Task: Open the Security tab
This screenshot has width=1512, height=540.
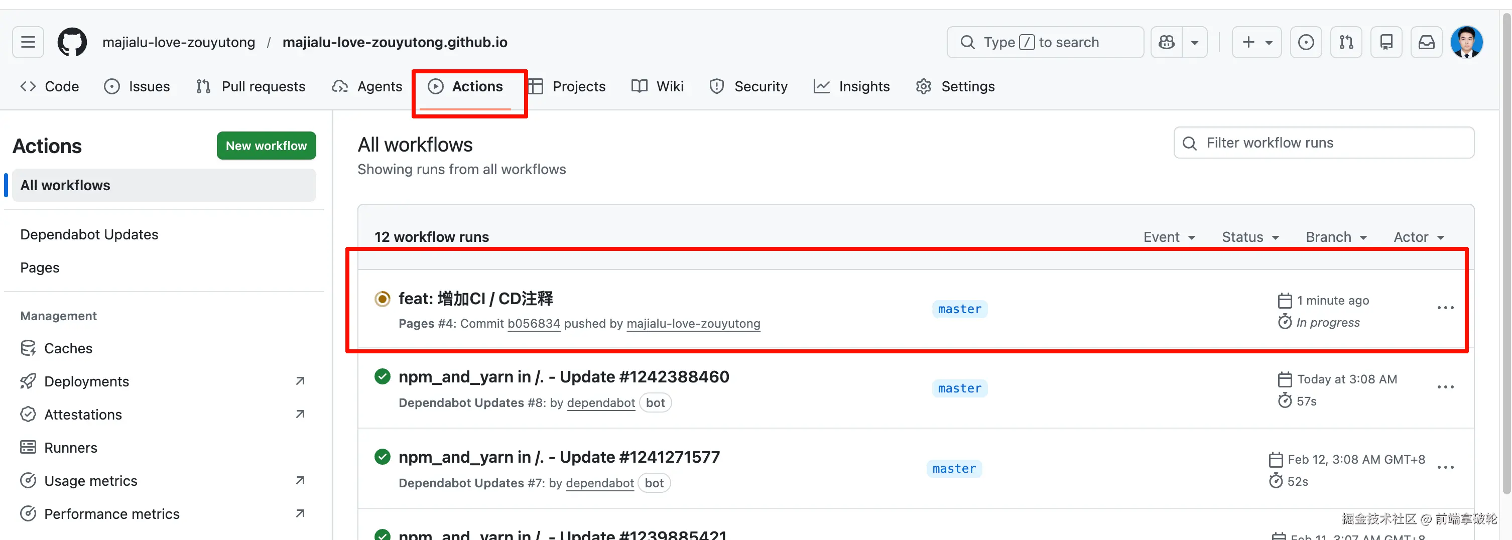Action: [x=749, y=86]
